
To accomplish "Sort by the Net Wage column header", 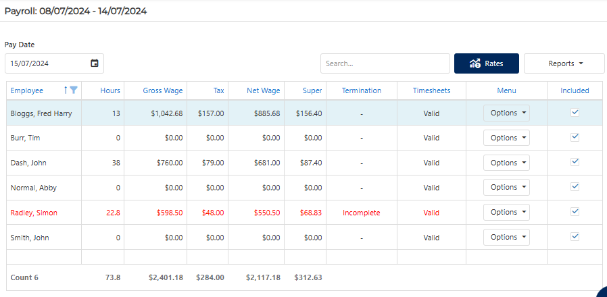I will [263, 90].
